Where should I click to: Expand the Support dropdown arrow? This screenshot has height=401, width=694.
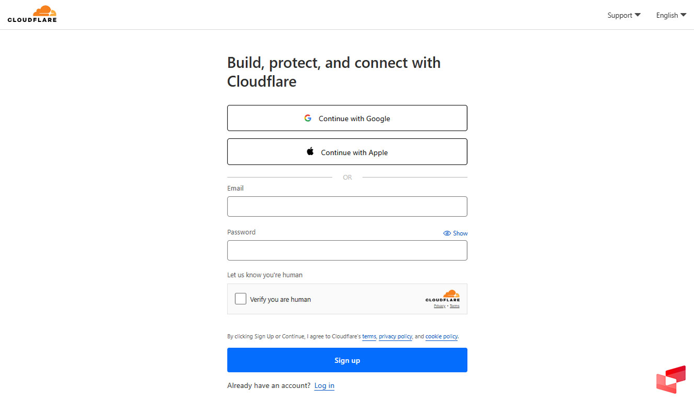pyautogui.click(x=638, y=15)
